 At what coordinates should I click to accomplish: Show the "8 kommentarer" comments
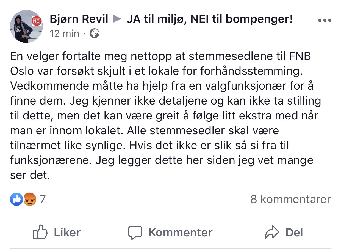(290, 199)
